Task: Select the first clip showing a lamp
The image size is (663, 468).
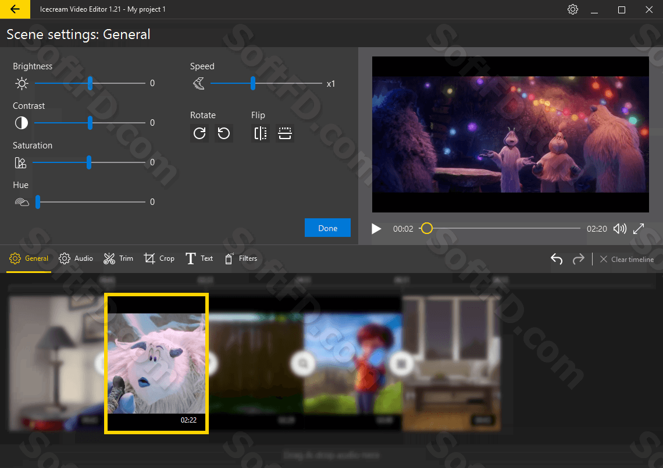Action: pos(56,363)
